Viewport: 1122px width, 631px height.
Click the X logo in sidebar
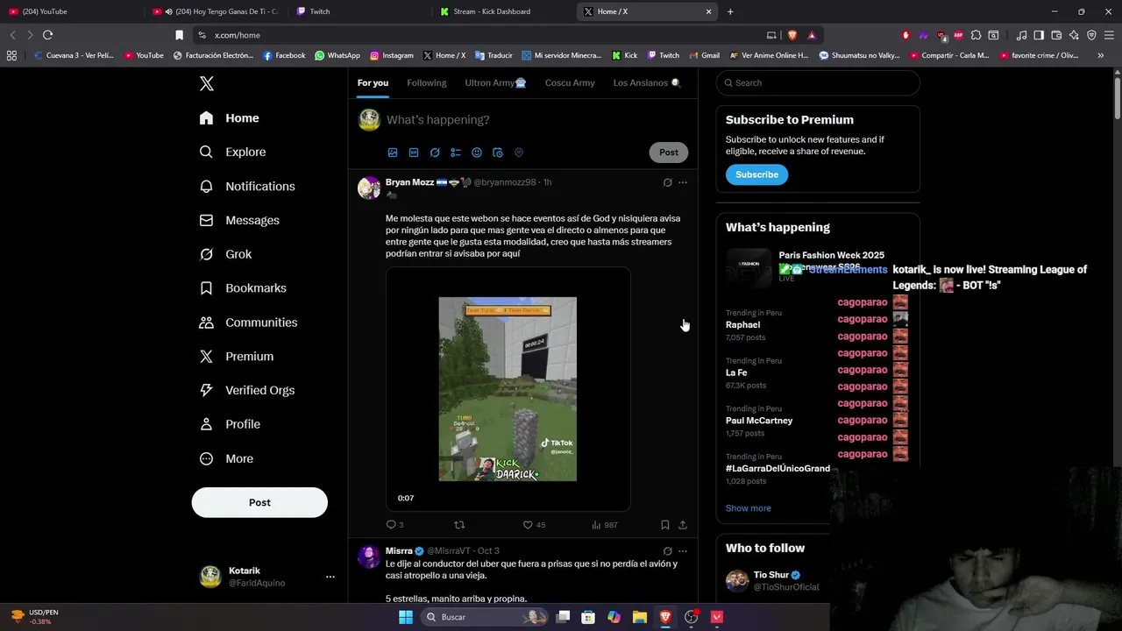pos(207,83)
